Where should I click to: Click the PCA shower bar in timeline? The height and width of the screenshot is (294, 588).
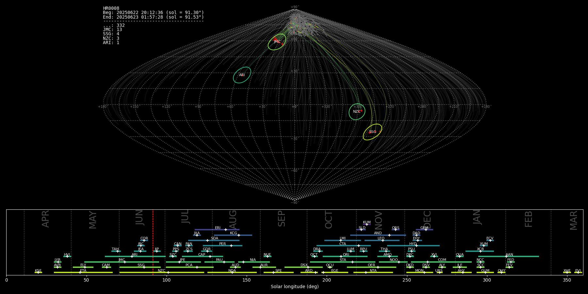pyautogui.click(x=189, y=267)
